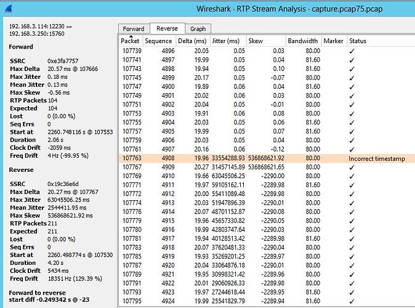Click sequence number 4903
This screenshot has width=415, height=308.
point(168,113)
